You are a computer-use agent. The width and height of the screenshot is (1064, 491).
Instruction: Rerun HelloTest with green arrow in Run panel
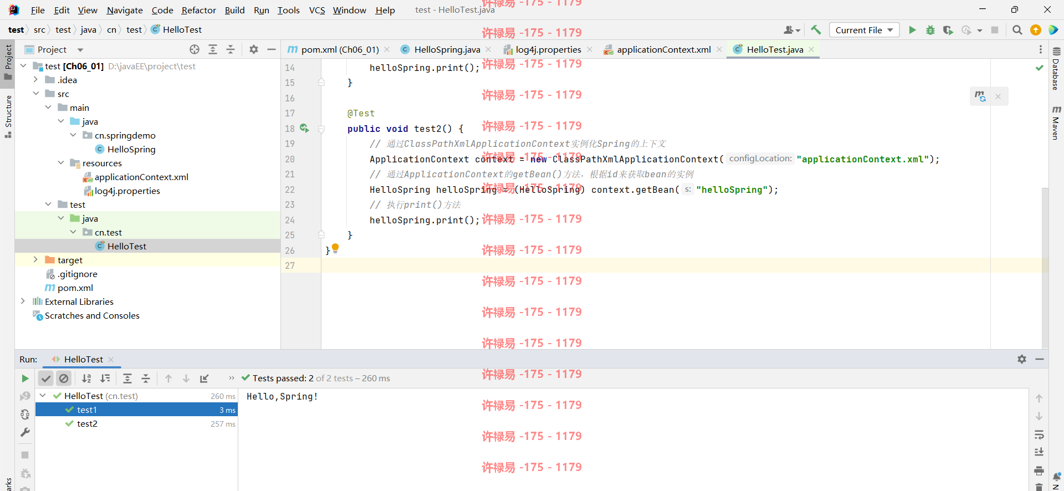pos(25,379)
